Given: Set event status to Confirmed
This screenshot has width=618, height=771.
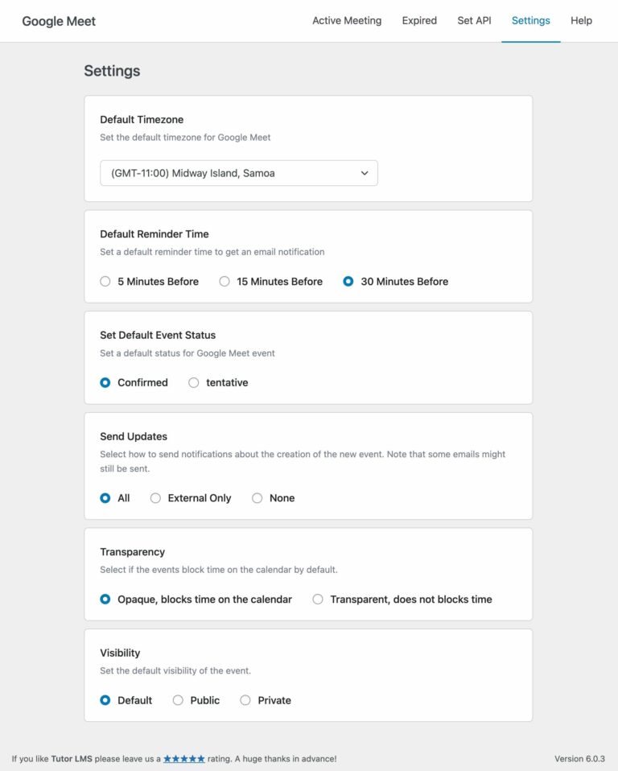Looking at the screenshot, I should pyautogui.click(x=105, y=382).
